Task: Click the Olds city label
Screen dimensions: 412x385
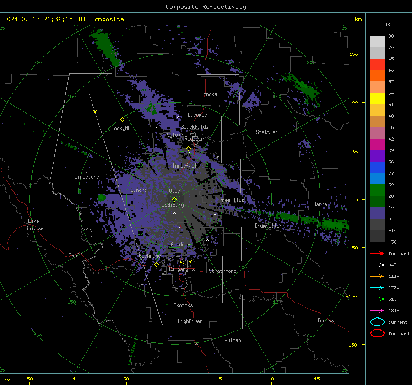Action: click(174, 191)
